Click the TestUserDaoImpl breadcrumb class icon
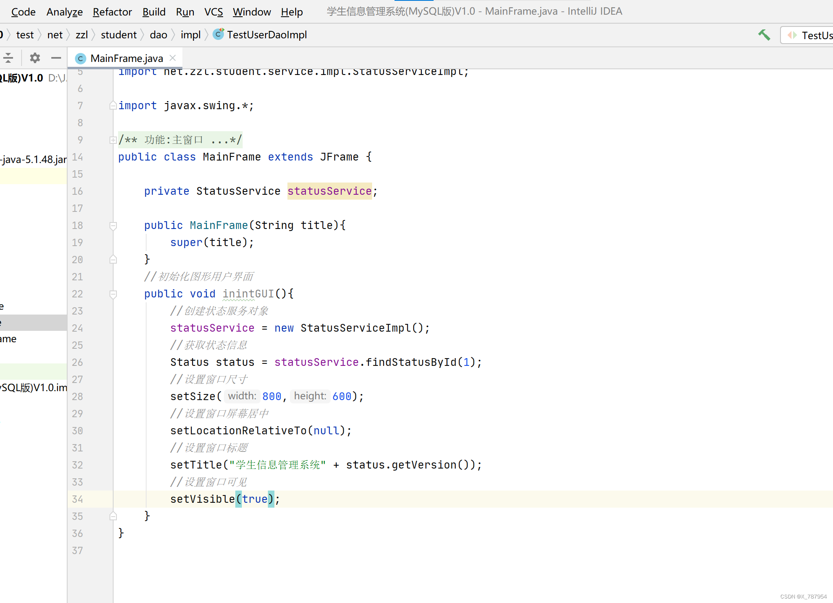 point(219,34)
